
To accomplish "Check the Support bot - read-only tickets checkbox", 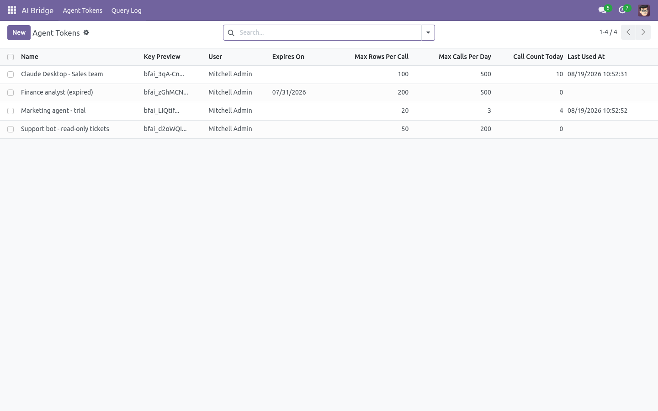I will 11,129.
